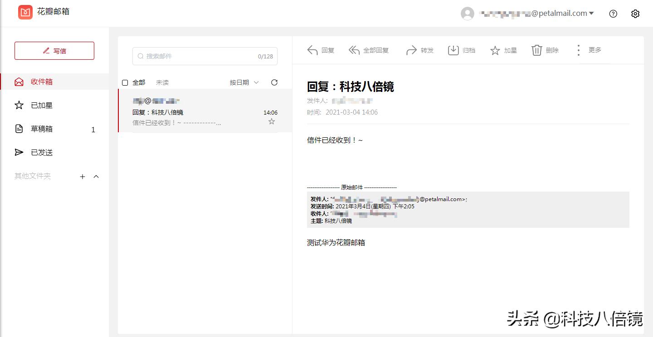The image size is (653, 337).
Task: Click the Reply All (全部回复) icon
Action: (354, 50)
